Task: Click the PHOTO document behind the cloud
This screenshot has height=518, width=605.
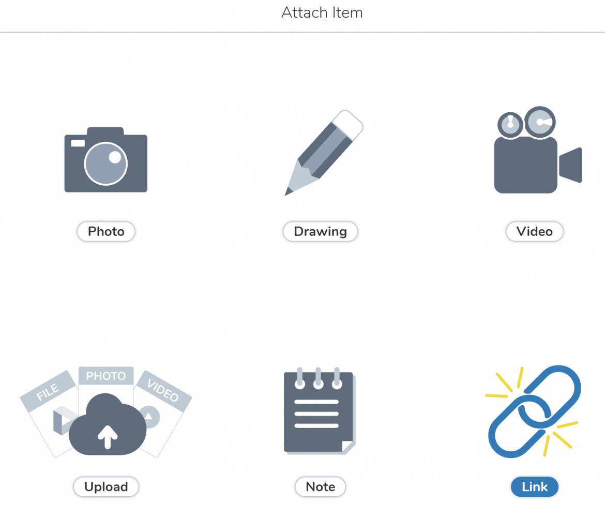Action: tap(105, 380)
